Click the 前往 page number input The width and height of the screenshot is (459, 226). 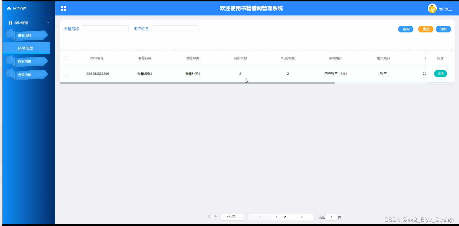[332, 217]
